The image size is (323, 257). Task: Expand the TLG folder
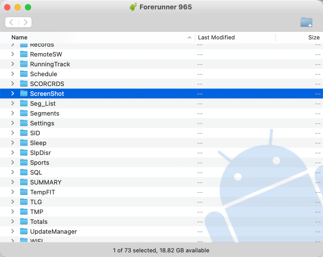13,202
